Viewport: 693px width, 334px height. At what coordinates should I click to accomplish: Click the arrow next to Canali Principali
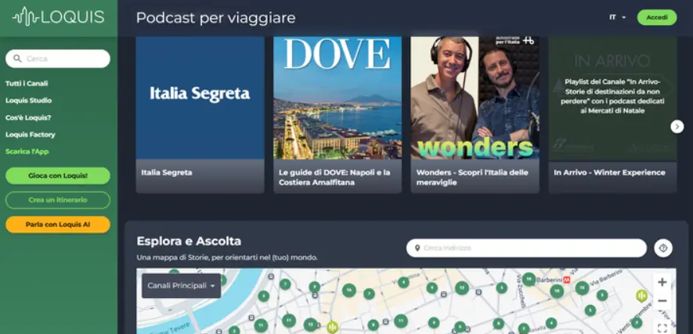212,286
